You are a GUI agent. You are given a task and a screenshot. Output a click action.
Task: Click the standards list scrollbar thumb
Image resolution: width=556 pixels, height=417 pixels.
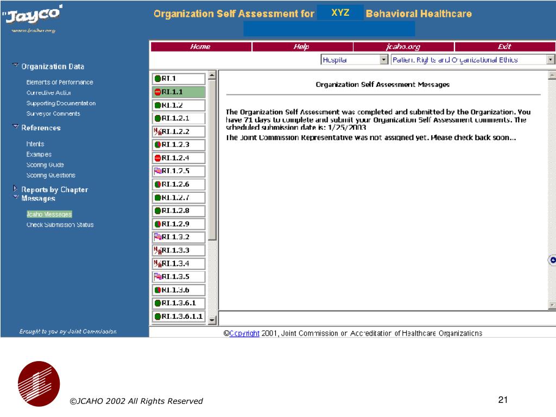[212, 160]
